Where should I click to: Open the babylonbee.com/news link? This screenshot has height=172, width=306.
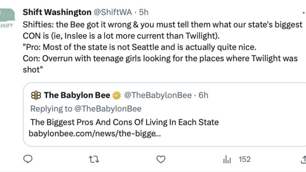pos(95,134)
